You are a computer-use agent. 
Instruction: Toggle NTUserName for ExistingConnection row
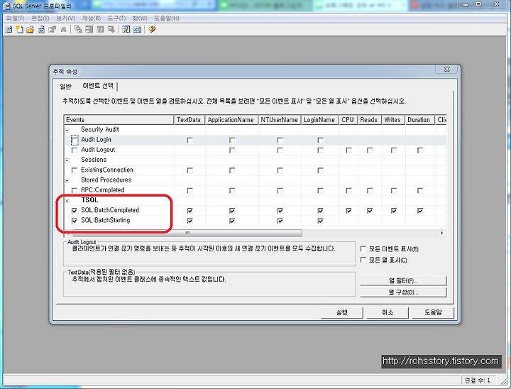pos(280,170)
